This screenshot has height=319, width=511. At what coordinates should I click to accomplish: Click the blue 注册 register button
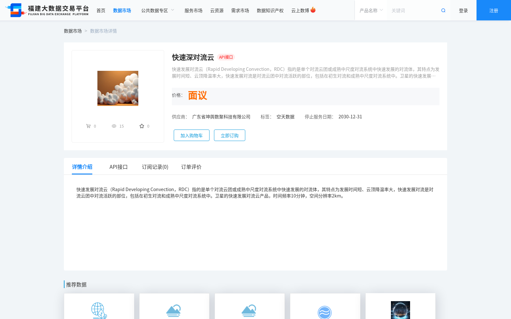pos(494,10)
